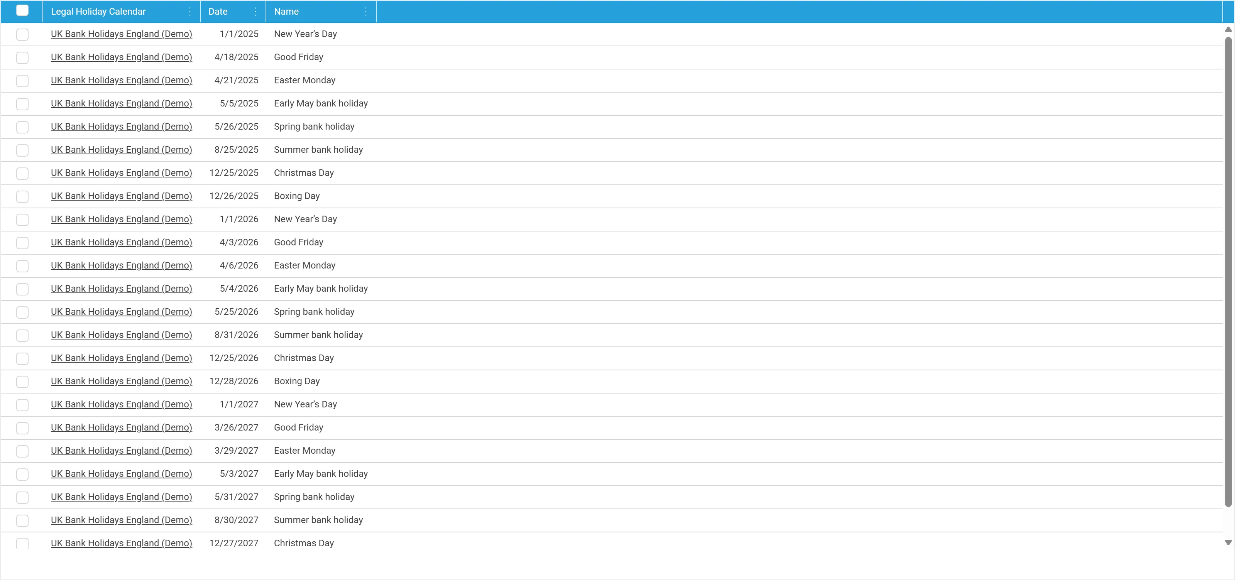This screenshot has height=581, width=1235.
Task: Check the row for Good Friday 4/18/2025
Action: click(22, 57)
